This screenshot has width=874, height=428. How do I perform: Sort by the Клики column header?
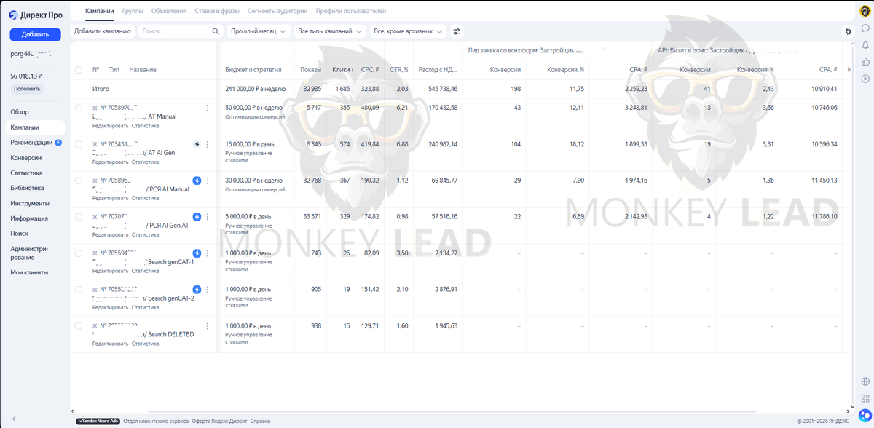pos(343,70)
